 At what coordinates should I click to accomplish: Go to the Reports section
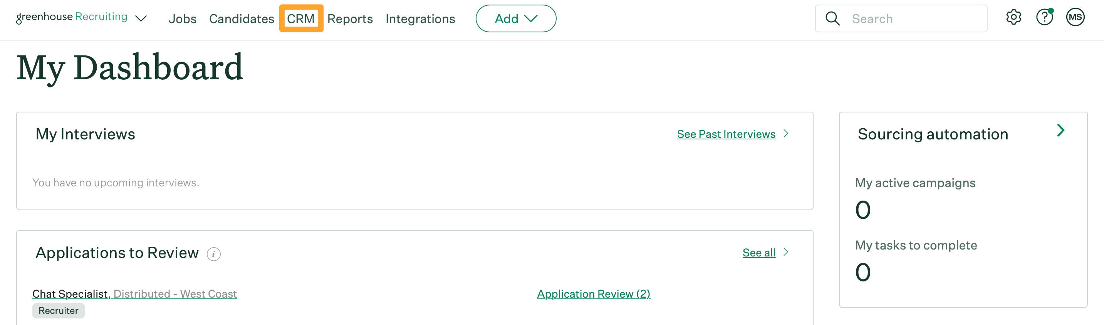point(350,19)
